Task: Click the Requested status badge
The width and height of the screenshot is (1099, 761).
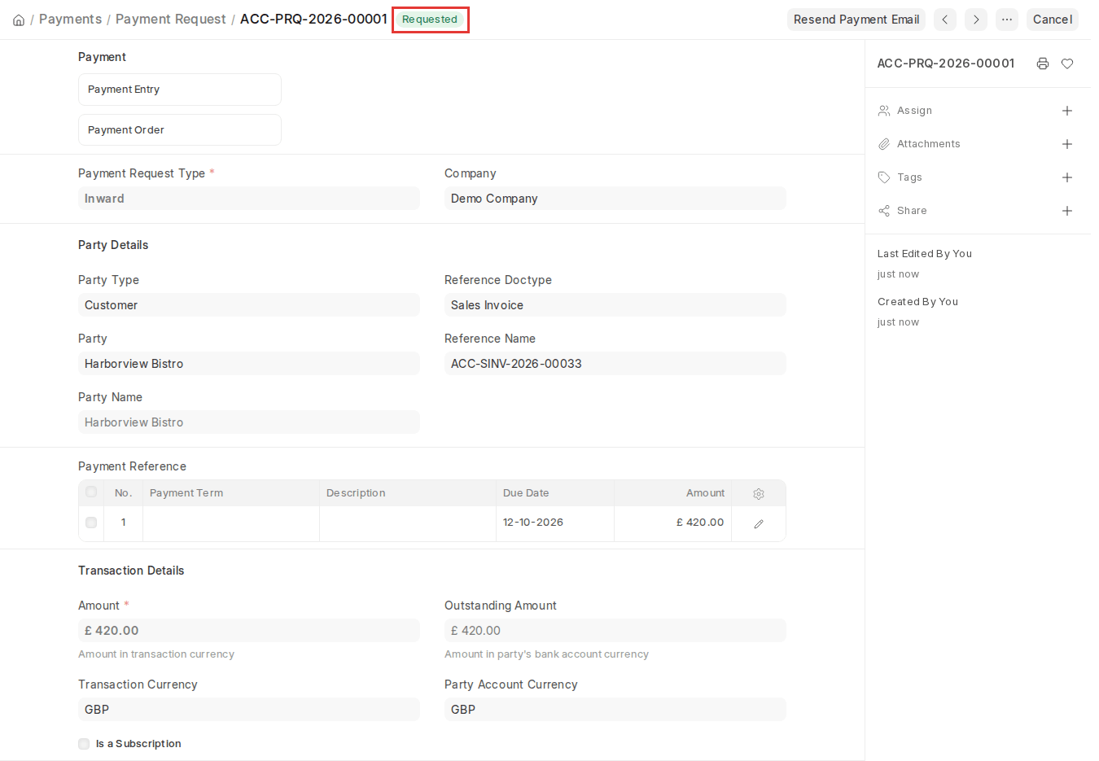Action: [430, 20]
